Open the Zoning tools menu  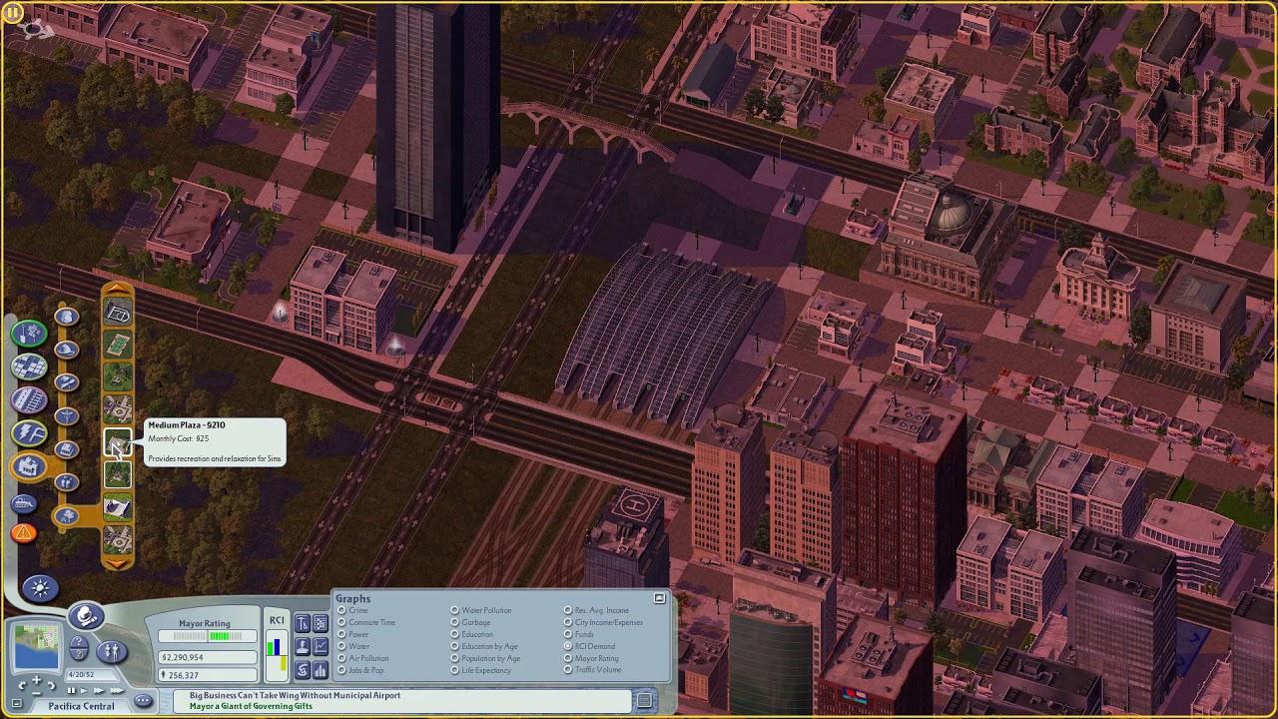29,366
